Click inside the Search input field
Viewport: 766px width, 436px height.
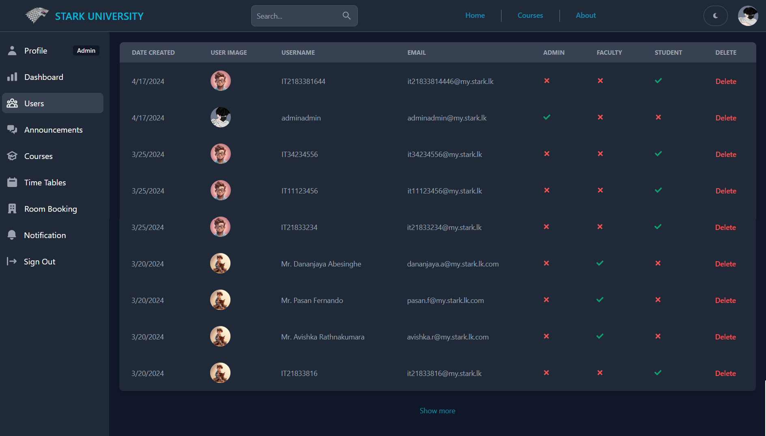(x=296, y=16)
